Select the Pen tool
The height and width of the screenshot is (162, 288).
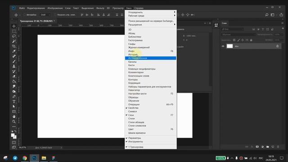pyautogui.click(x=14, y=96)
